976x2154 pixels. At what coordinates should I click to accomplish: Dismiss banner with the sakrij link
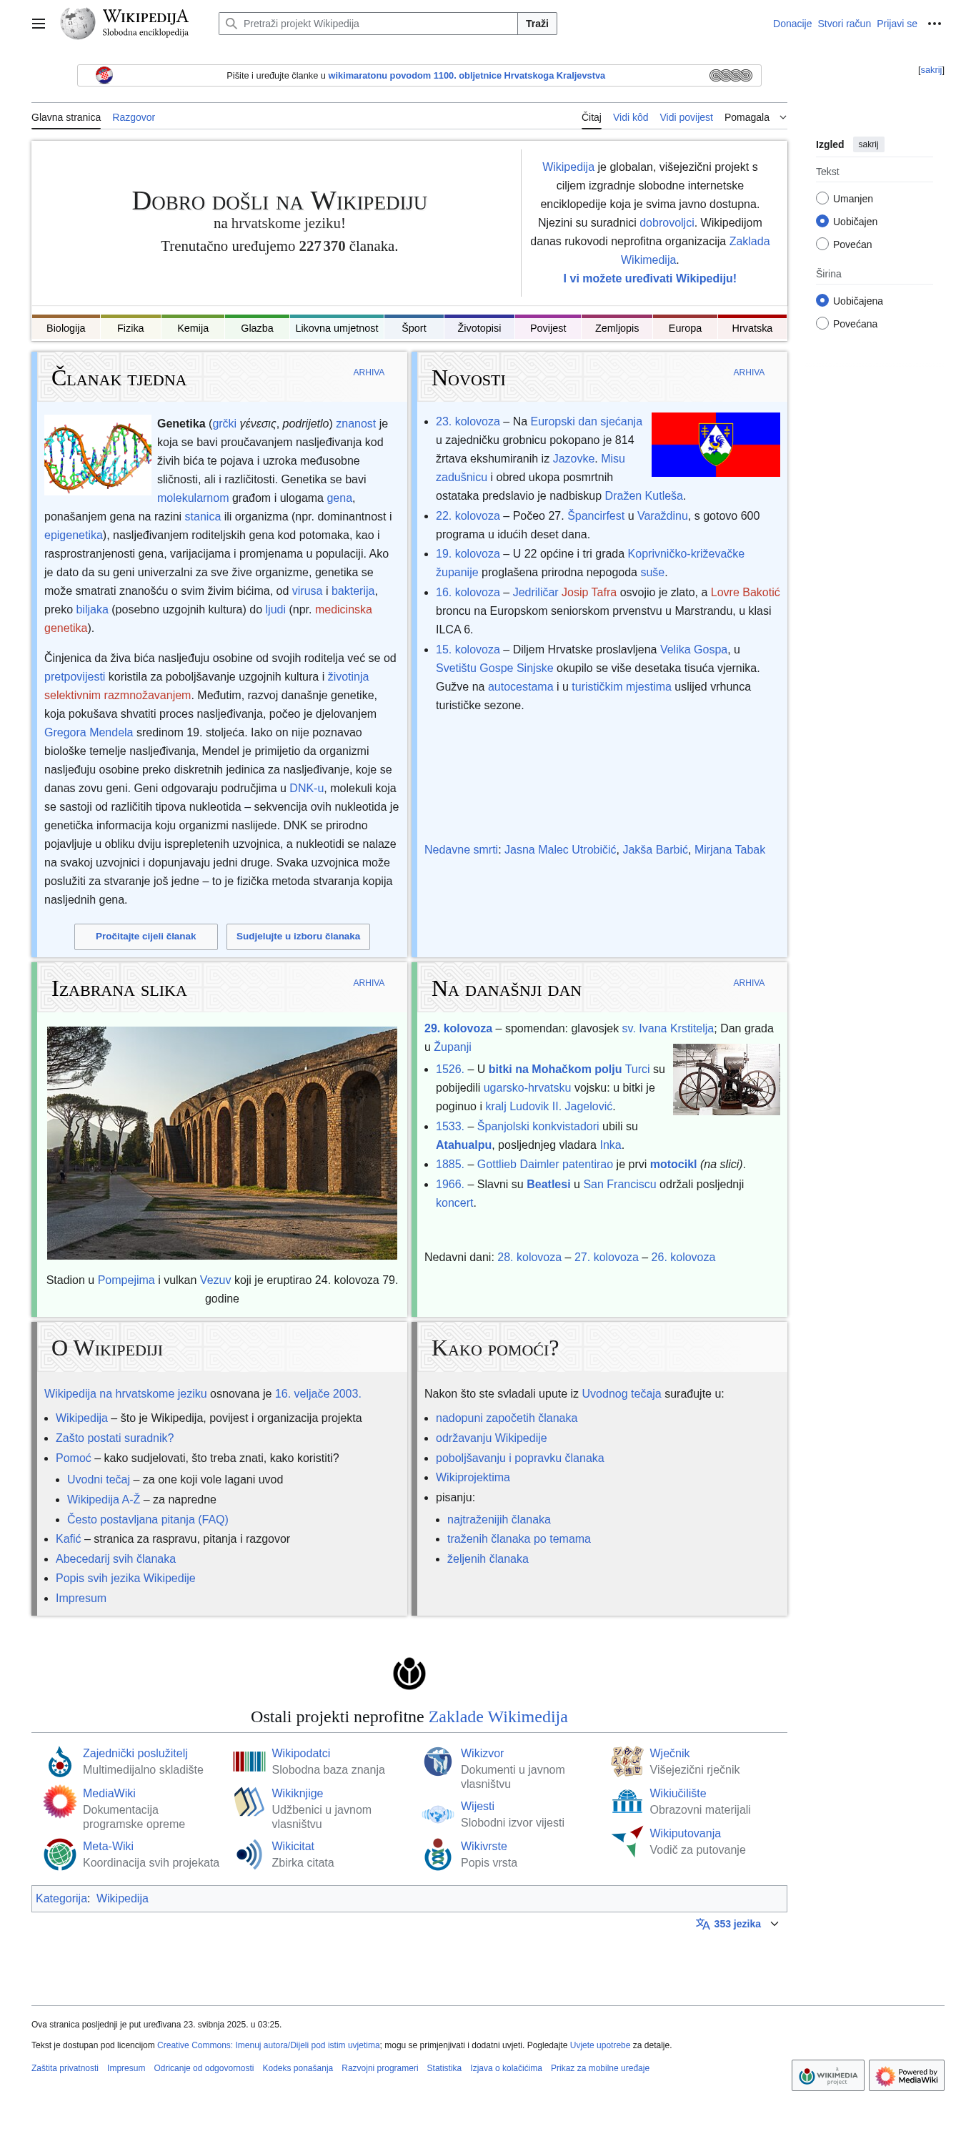point(930,70)
